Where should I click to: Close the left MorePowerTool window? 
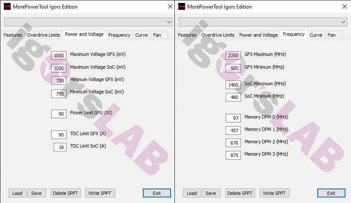(x=170, y=6)
